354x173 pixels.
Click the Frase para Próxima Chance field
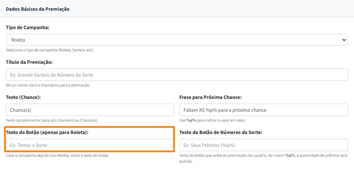click(x=263, y=110)
